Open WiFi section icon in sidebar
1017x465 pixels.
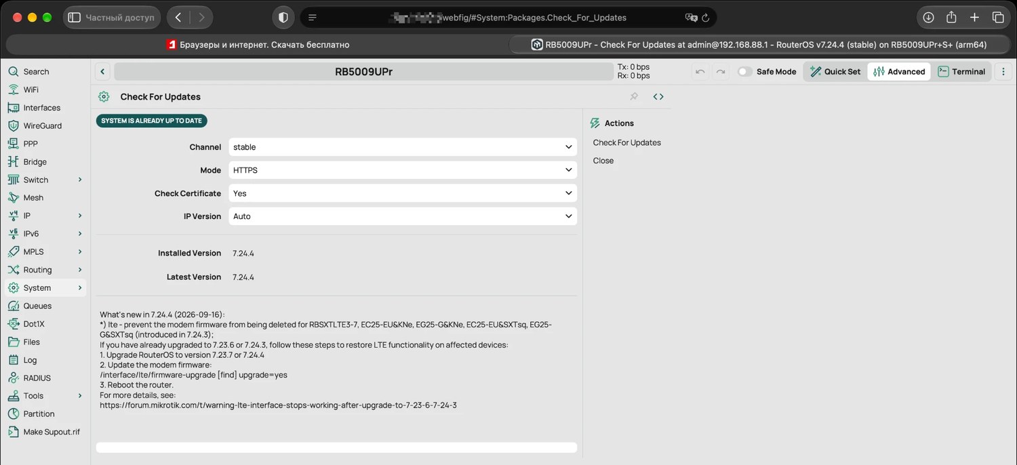(x=13, y=89)
